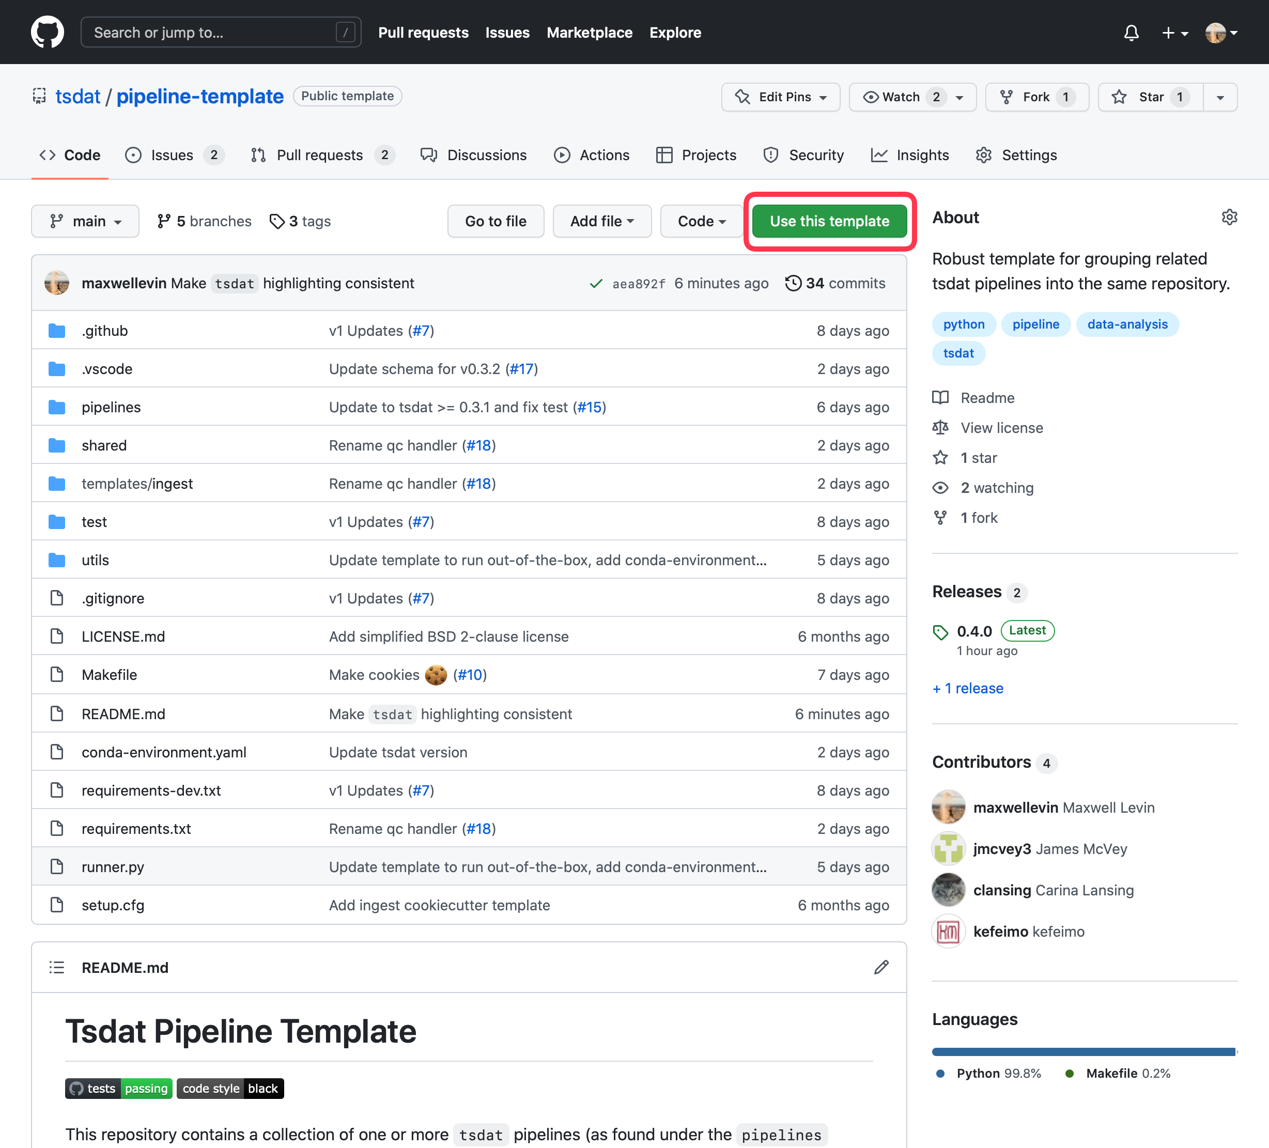Viewport: 1269px width, 1148px height.
Task: Open the Discussions tab
Action: [x=473, y=155]
